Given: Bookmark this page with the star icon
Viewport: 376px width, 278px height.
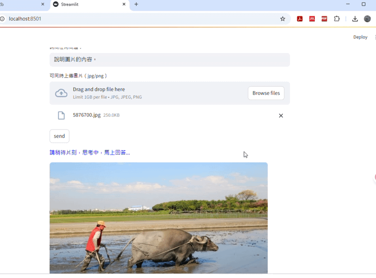Looking at the screenshot, I should pyautogui.click(x=282, y=19).
